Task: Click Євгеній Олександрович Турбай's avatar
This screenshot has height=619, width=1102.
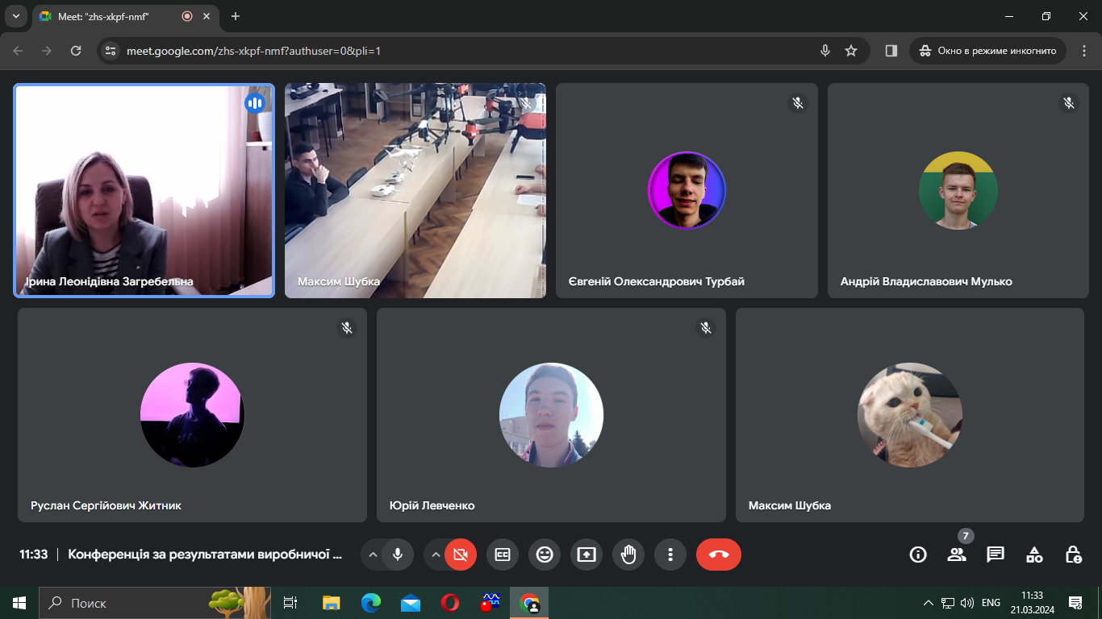Action: click(x=687, y=191)
